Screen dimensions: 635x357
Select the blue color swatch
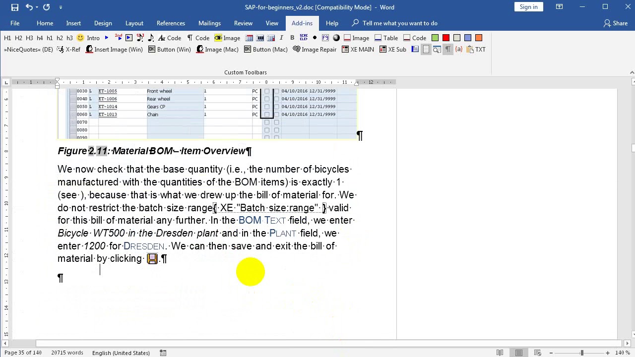click(468, 38)
